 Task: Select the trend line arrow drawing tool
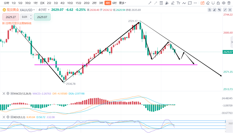[x=150, y=3]
